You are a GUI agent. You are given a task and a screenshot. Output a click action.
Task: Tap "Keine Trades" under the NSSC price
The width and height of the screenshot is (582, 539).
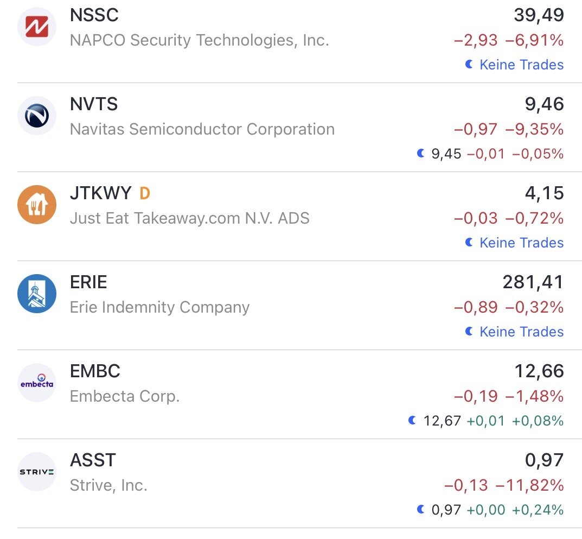[521, 65]
